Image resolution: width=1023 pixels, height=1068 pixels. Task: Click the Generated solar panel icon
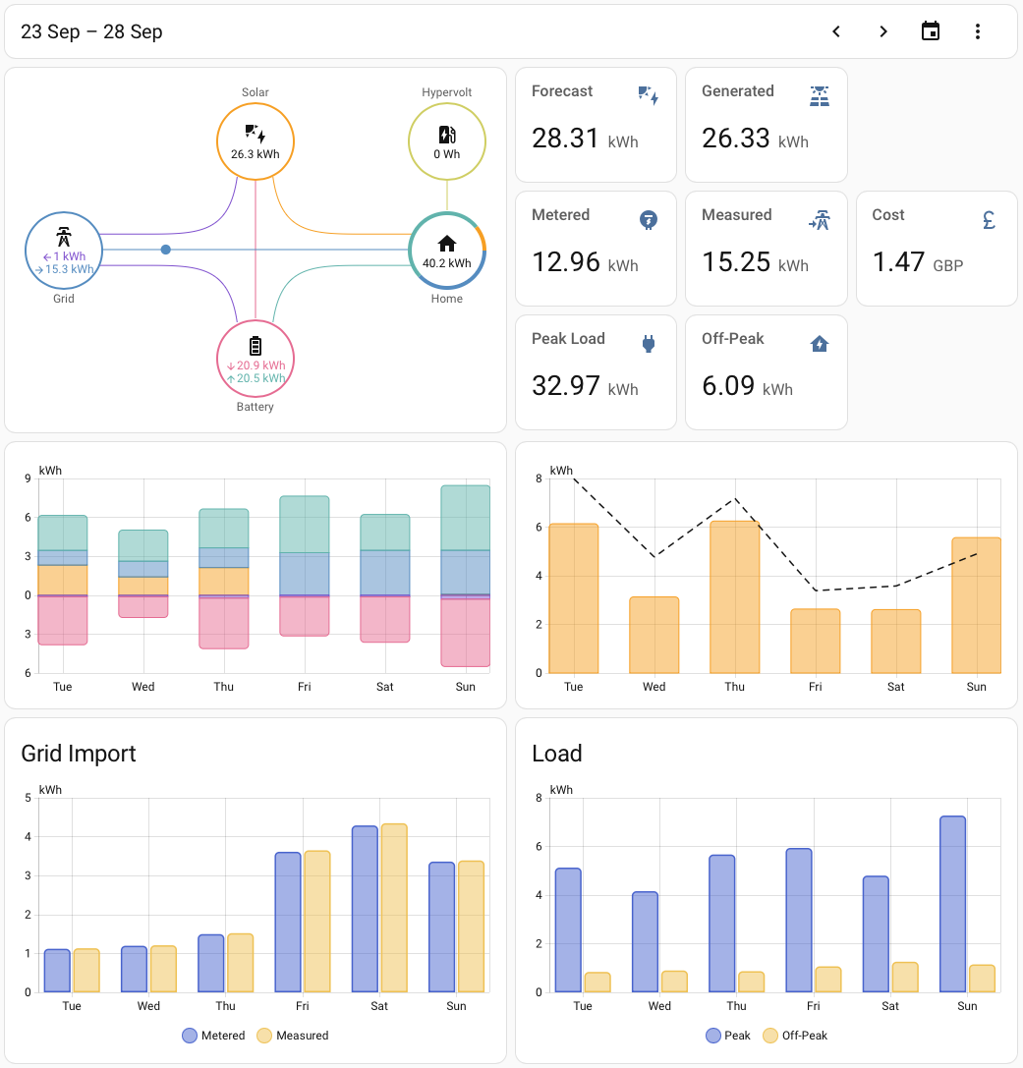tap(820, 96)
